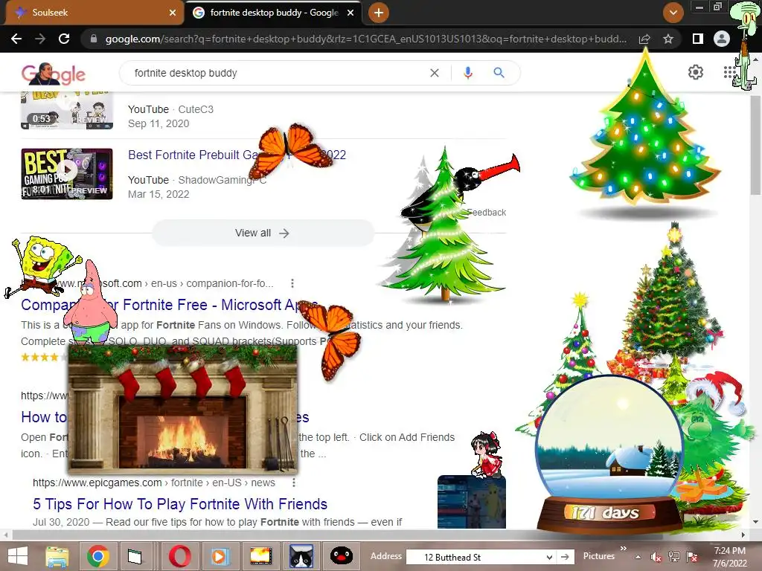Open the Pingu penguin taskbar icon
The image size is (762, 571).
click(341, 556)
